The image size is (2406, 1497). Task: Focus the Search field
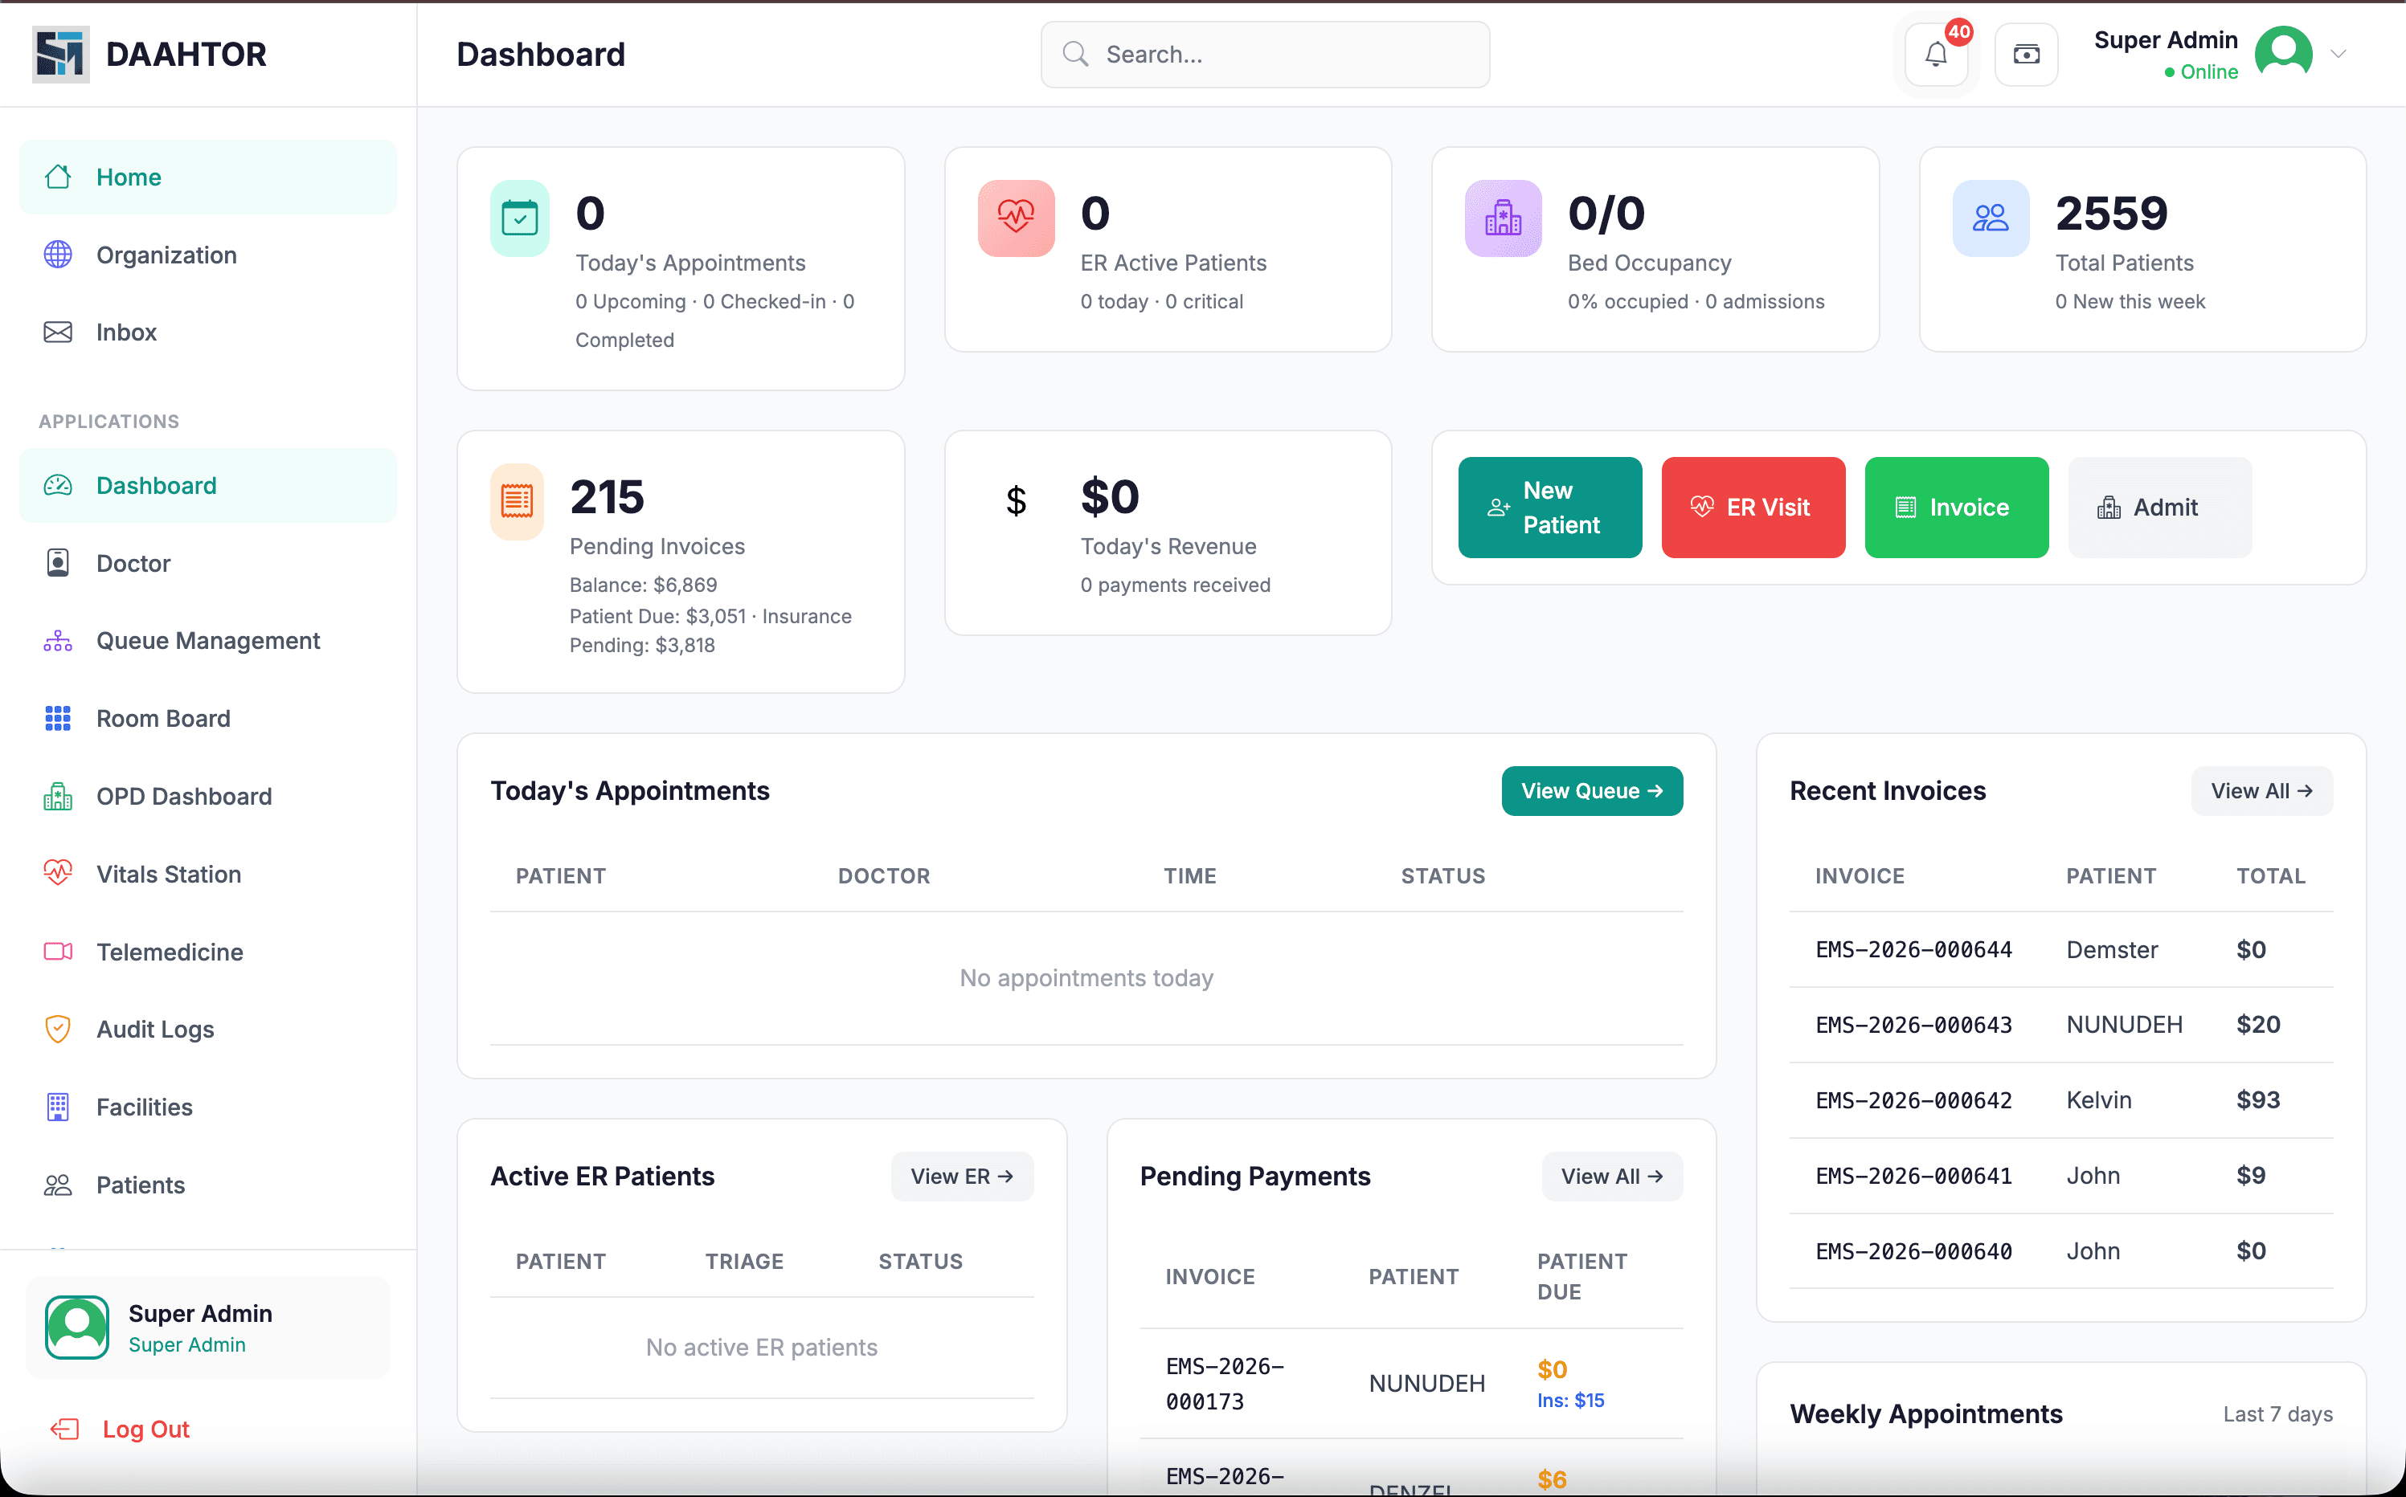click(1265, 55)
